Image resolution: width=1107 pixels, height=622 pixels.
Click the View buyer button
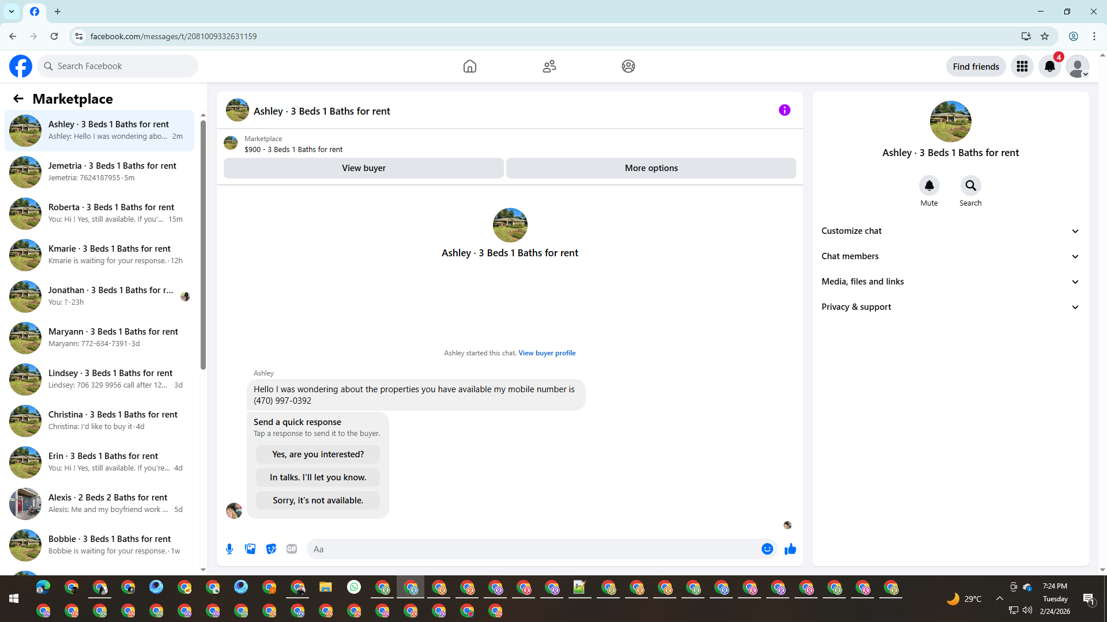pos(363,168)
